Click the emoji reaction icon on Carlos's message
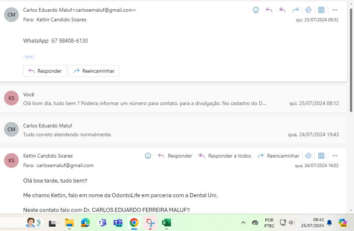 click(256, 10)
